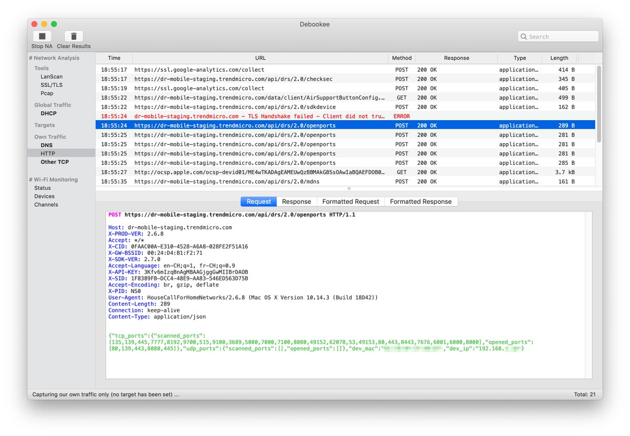Click the magnifier icon in Search
Screen dimensions: 630x436
pyautogui.click(x=524, y=37)
